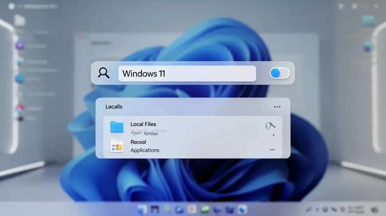Open the Local Files result

point(193,128)
